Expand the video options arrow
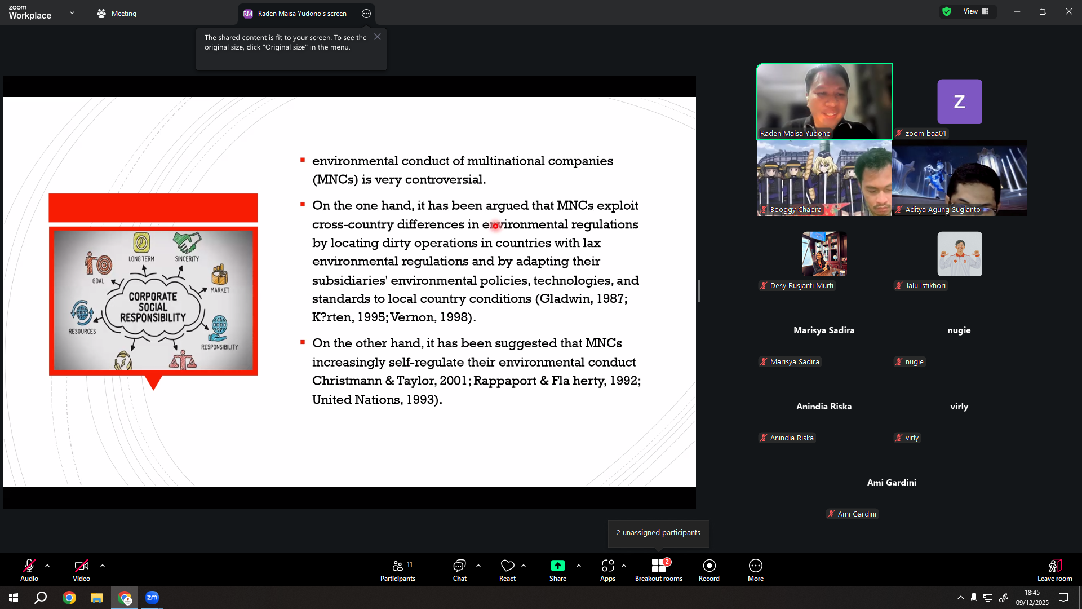This screenshot has height=609, width=1082. (x=103, y=566)
